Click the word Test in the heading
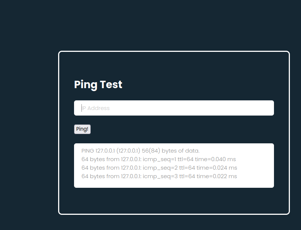 click(111, 84)
